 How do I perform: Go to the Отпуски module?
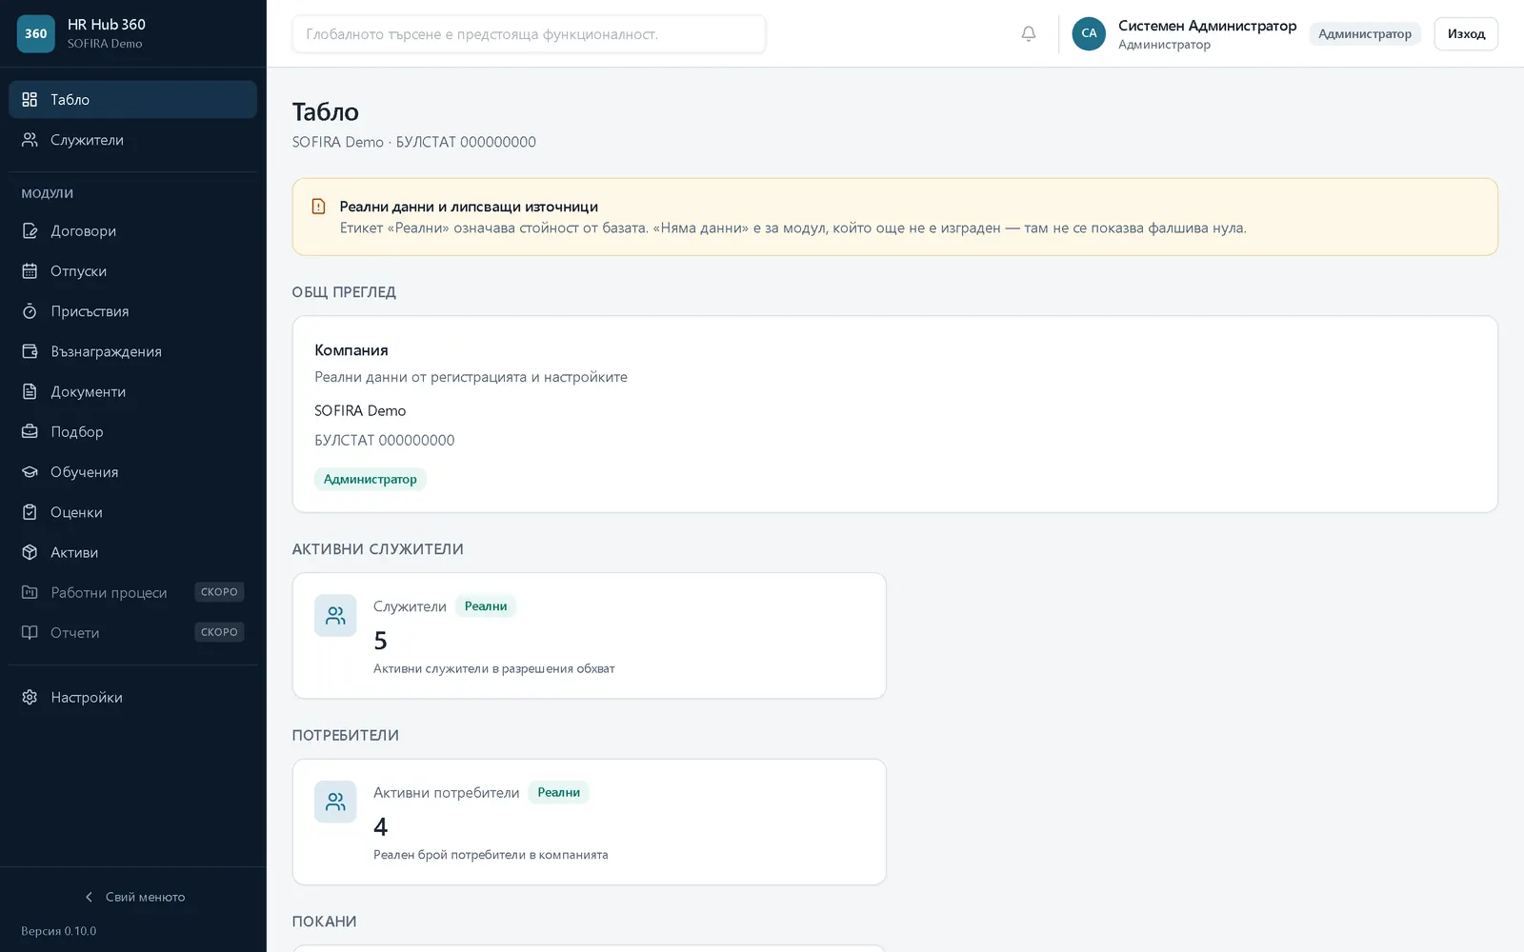132,271
